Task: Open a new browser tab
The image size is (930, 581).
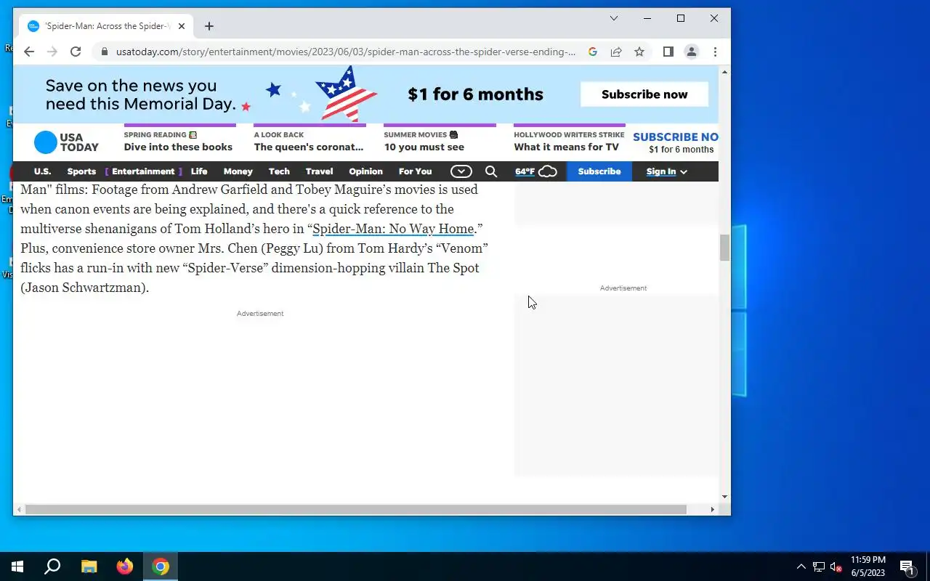Action: pyautogui.click(x=209, y=26)
